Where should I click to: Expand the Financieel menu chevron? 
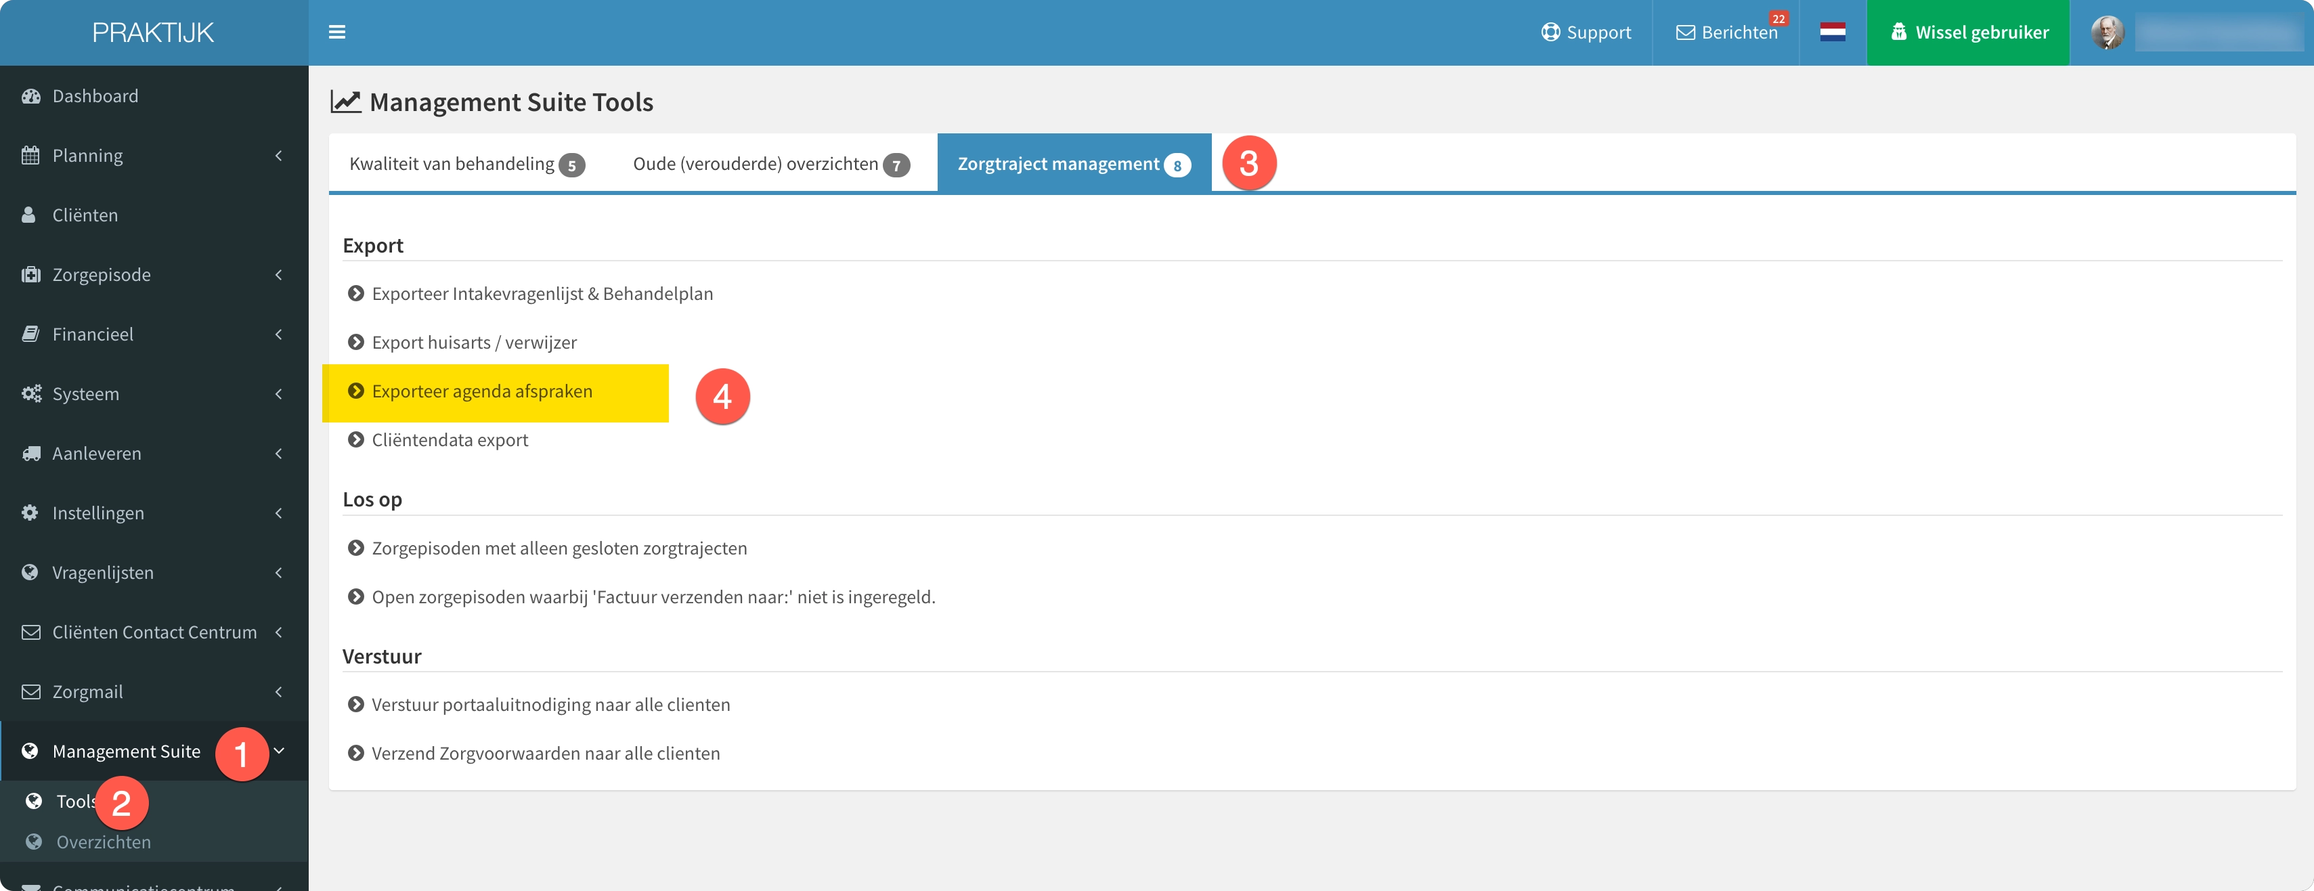click(278, 334)
